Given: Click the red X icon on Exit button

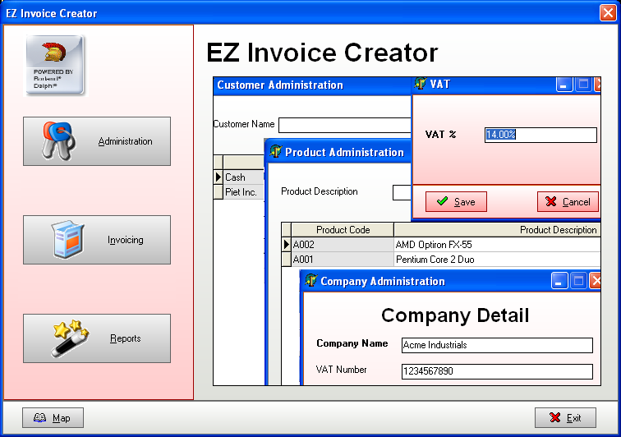Looking at the screenshot, I should click(x=555, y=418).
